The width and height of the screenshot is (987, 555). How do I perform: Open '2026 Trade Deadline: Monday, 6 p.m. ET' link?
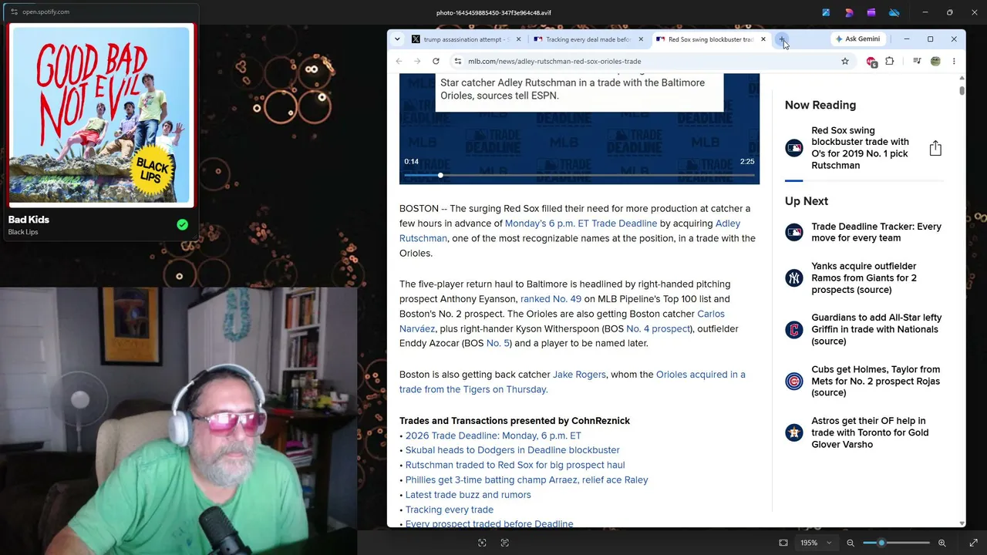click(x=493, y=436)
